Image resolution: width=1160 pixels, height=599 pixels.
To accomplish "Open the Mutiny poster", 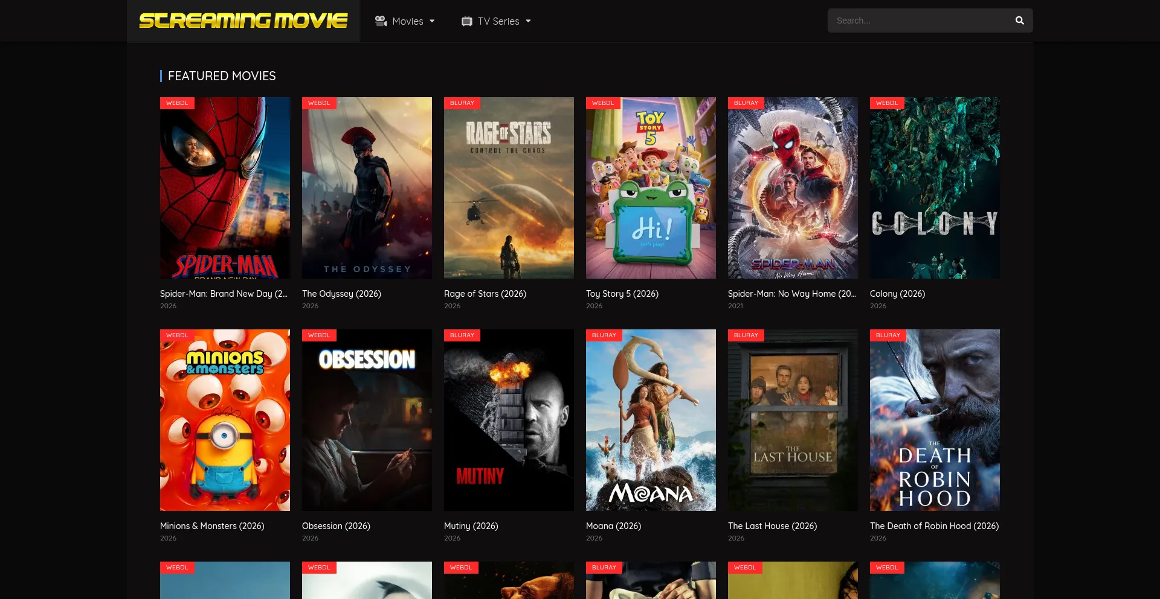I will (509, 420).
